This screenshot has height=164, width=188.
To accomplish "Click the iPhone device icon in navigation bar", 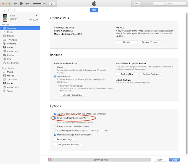I will (x=15, y=10).
